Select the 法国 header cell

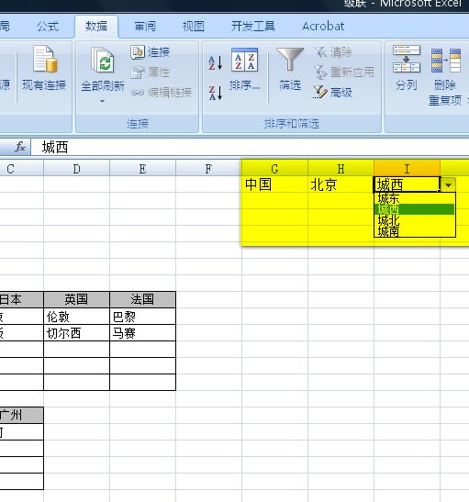coord(142,300)
